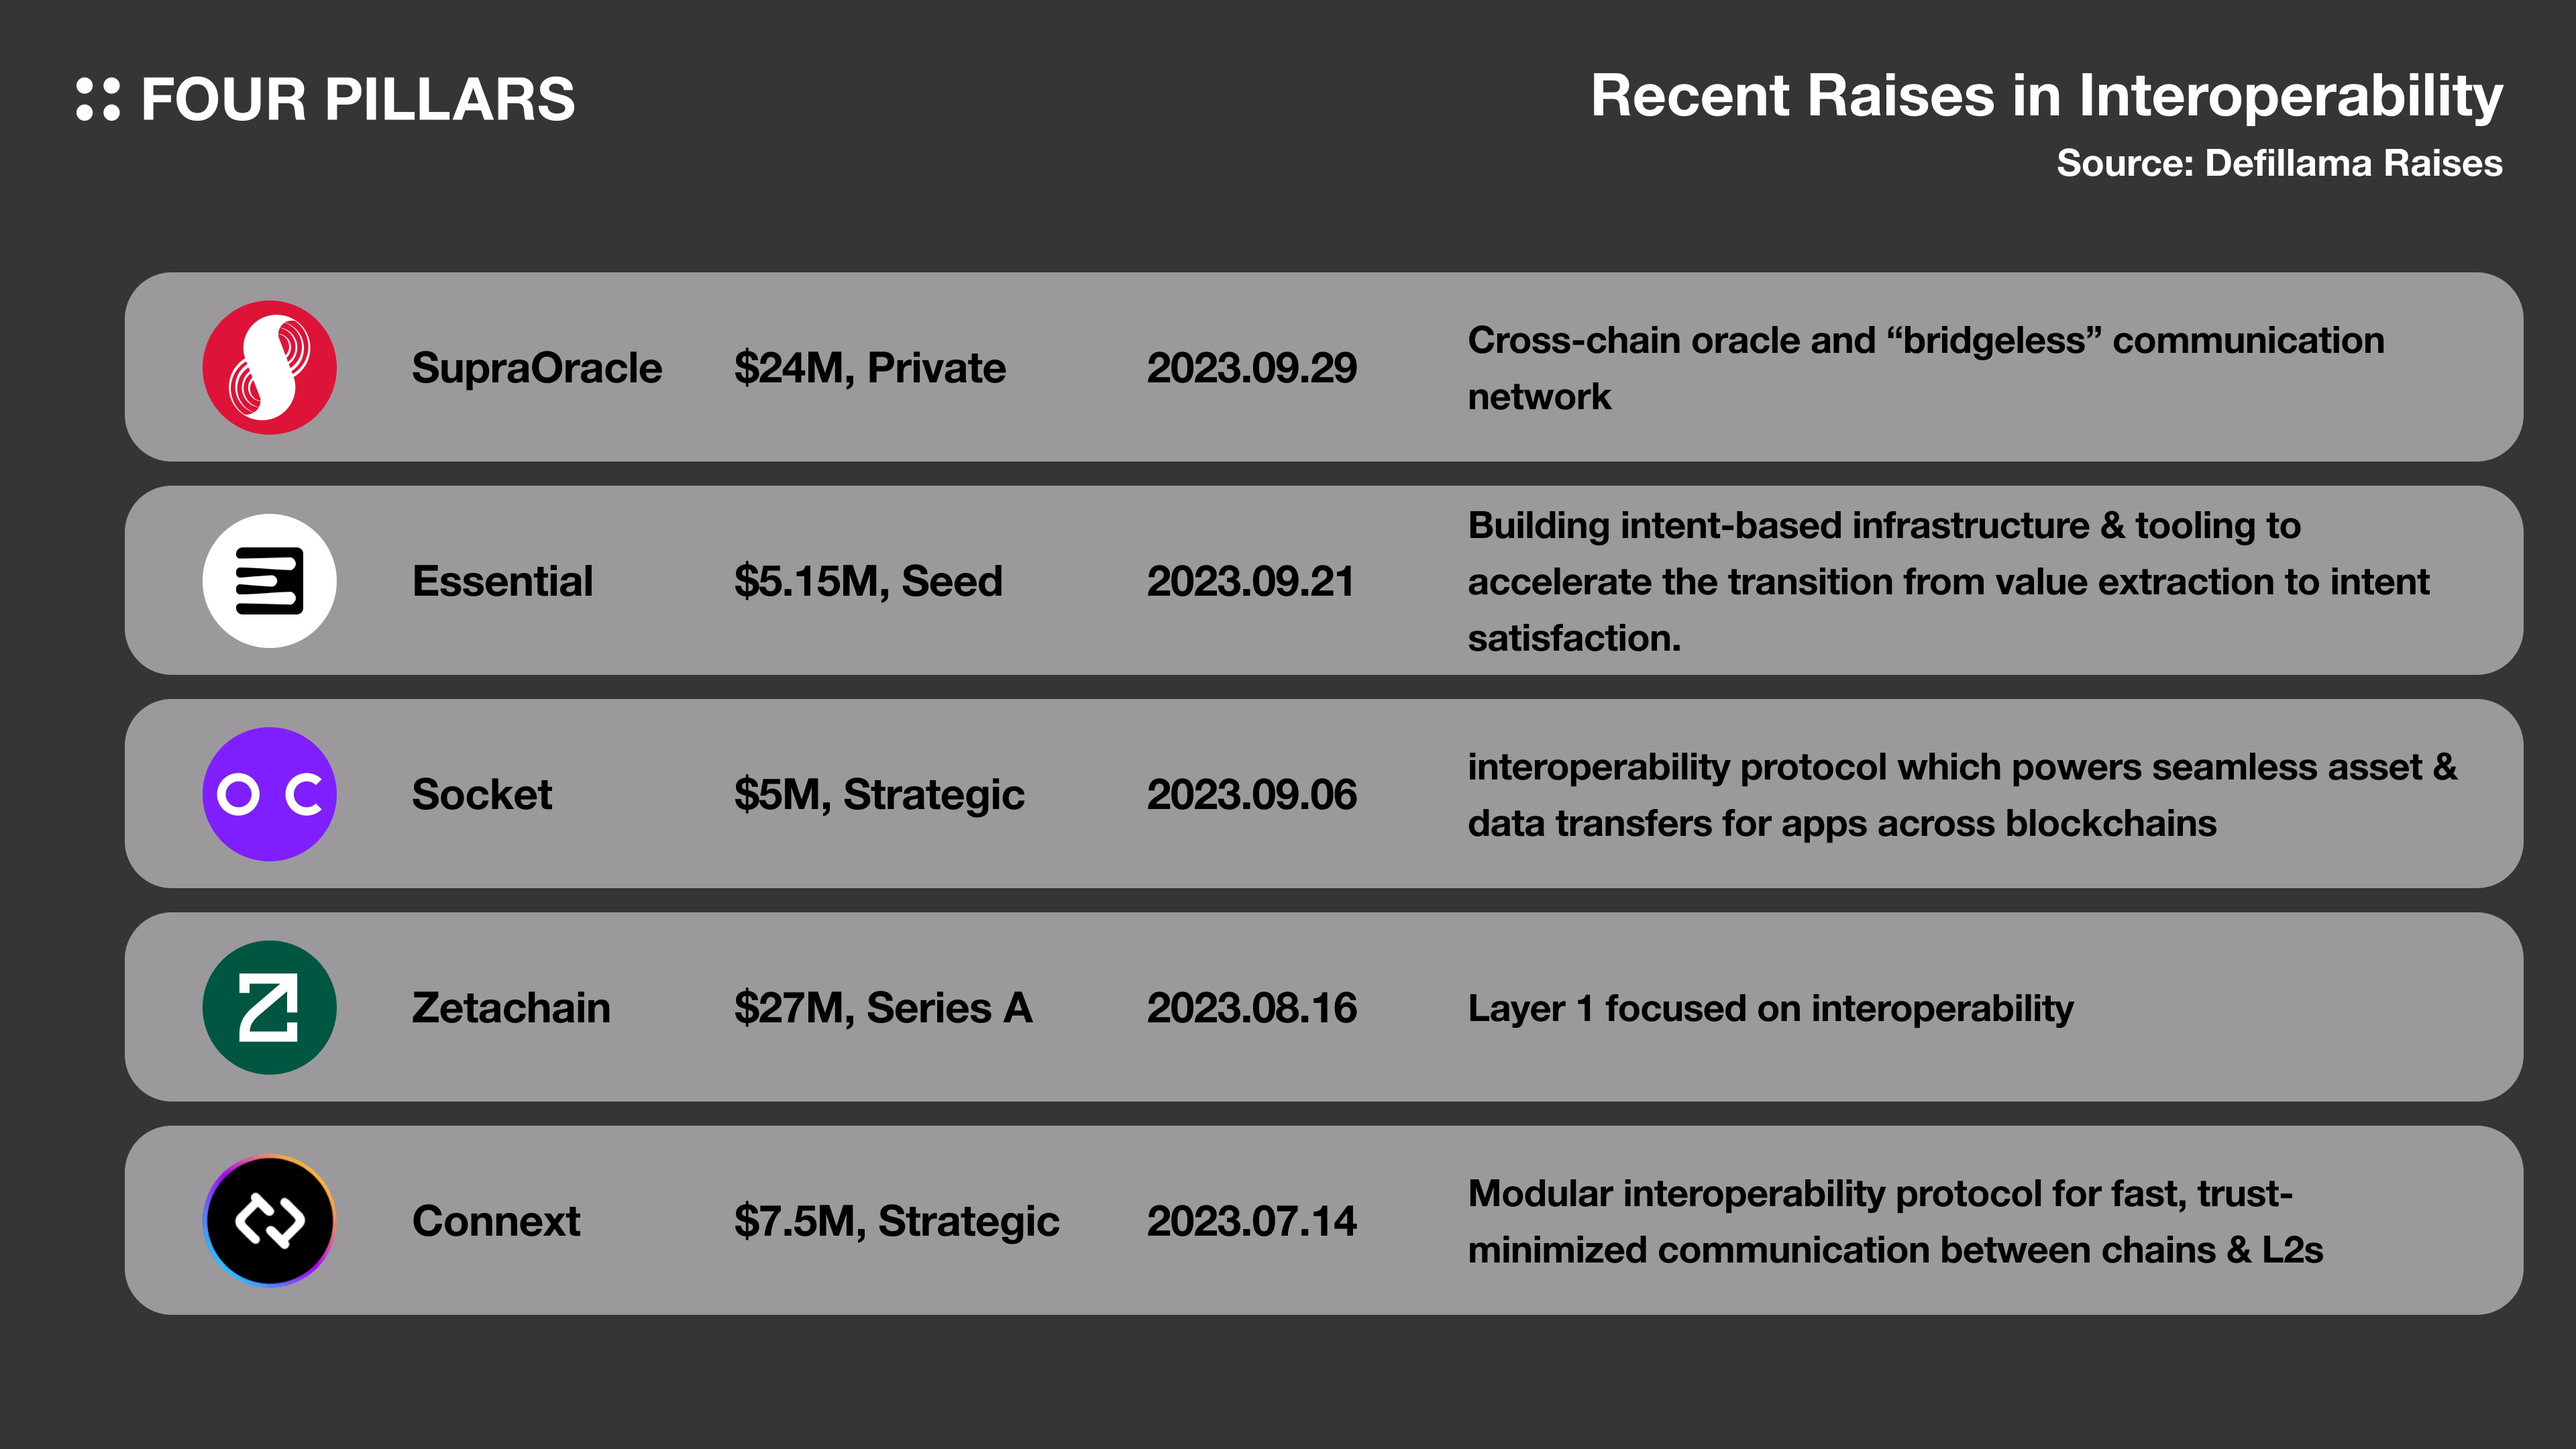Select the $5.15M, Seed raise amount
Image resolution: width=2576 pixels, height=1449 pixels.
coord(867,581)
